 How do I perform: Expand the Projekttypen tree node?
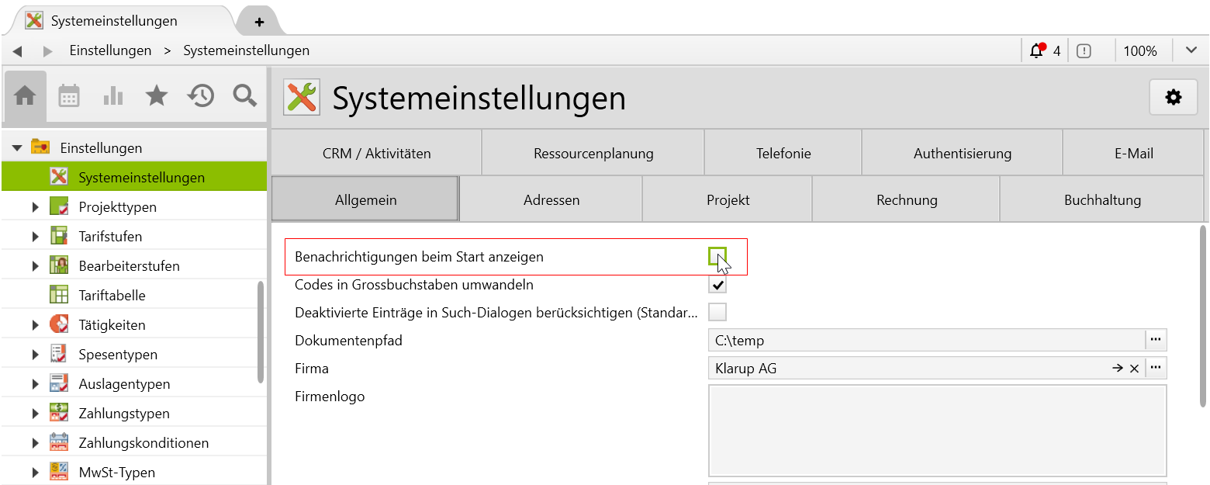pos(36,207)
